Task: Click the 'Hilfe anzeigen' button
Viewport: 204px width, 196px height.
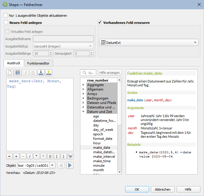Action: (x=110, y=73)
